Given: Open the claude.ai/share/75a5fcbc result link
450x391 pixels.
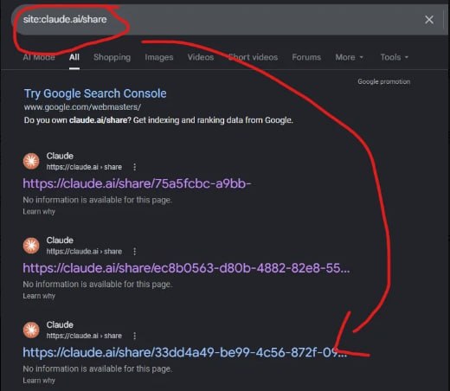Looking at the screenshot, I should point(137,183).
